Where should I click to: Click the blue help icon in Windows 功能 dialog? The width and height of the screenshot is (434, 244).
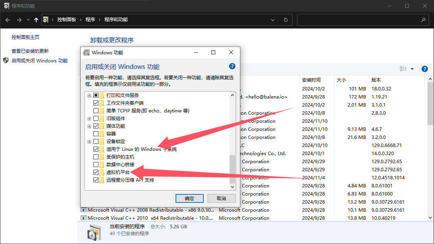click(232, 66)
